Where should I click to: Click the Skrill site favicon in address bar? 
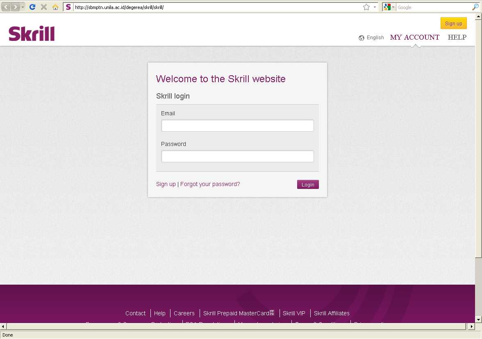tap(68, 7)
